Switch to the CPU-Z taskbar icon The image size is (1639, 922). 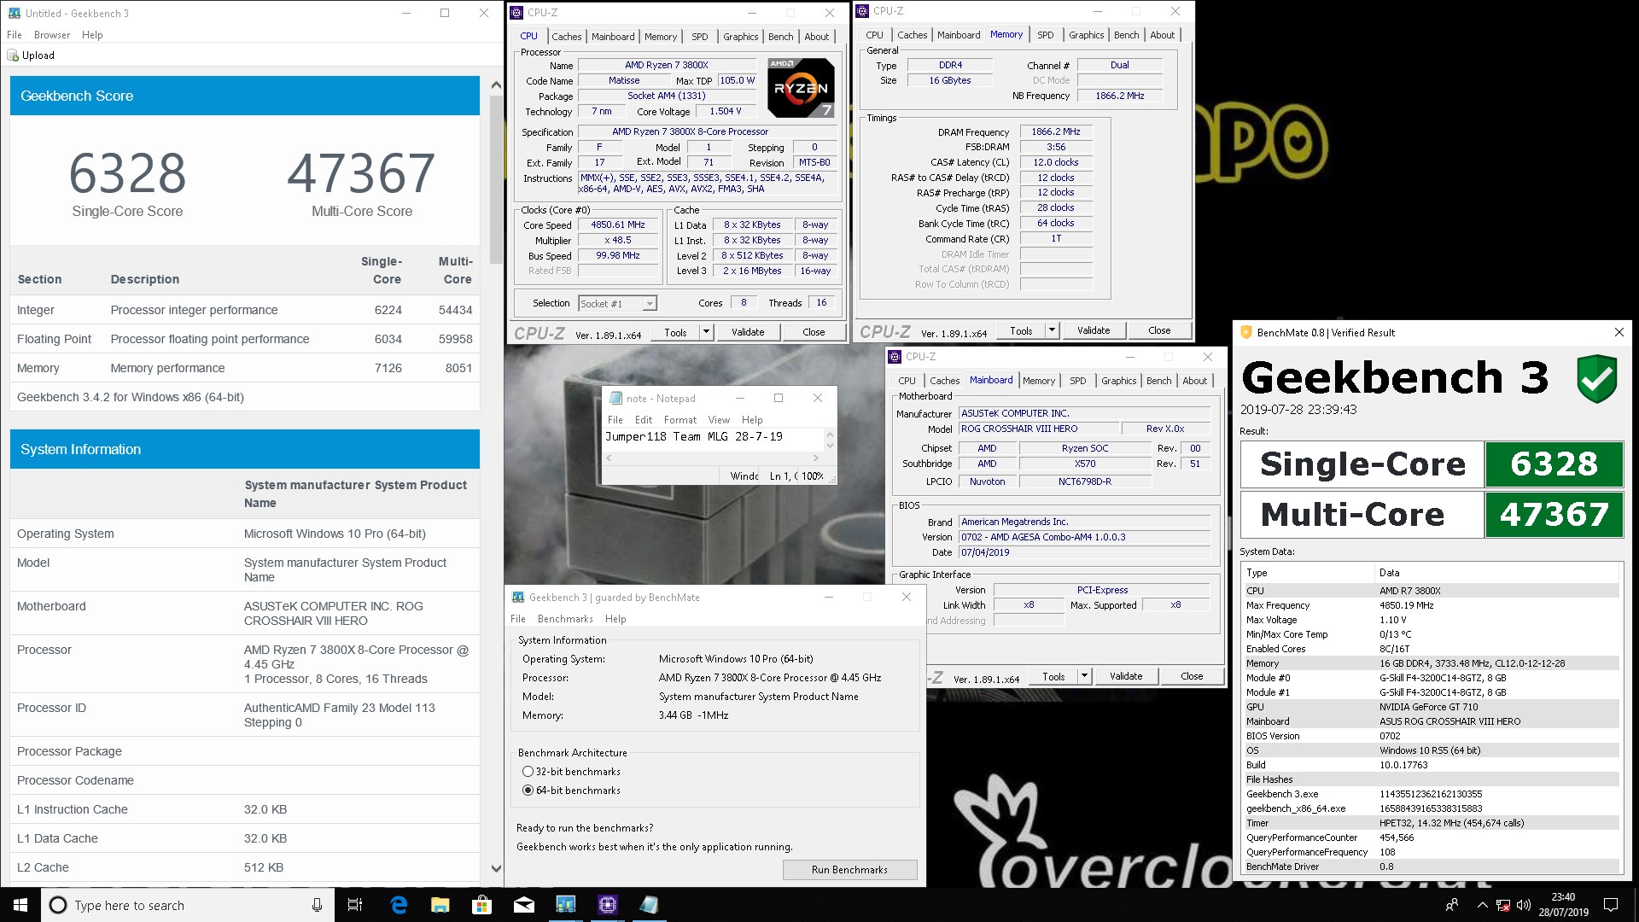coord(607,905)
